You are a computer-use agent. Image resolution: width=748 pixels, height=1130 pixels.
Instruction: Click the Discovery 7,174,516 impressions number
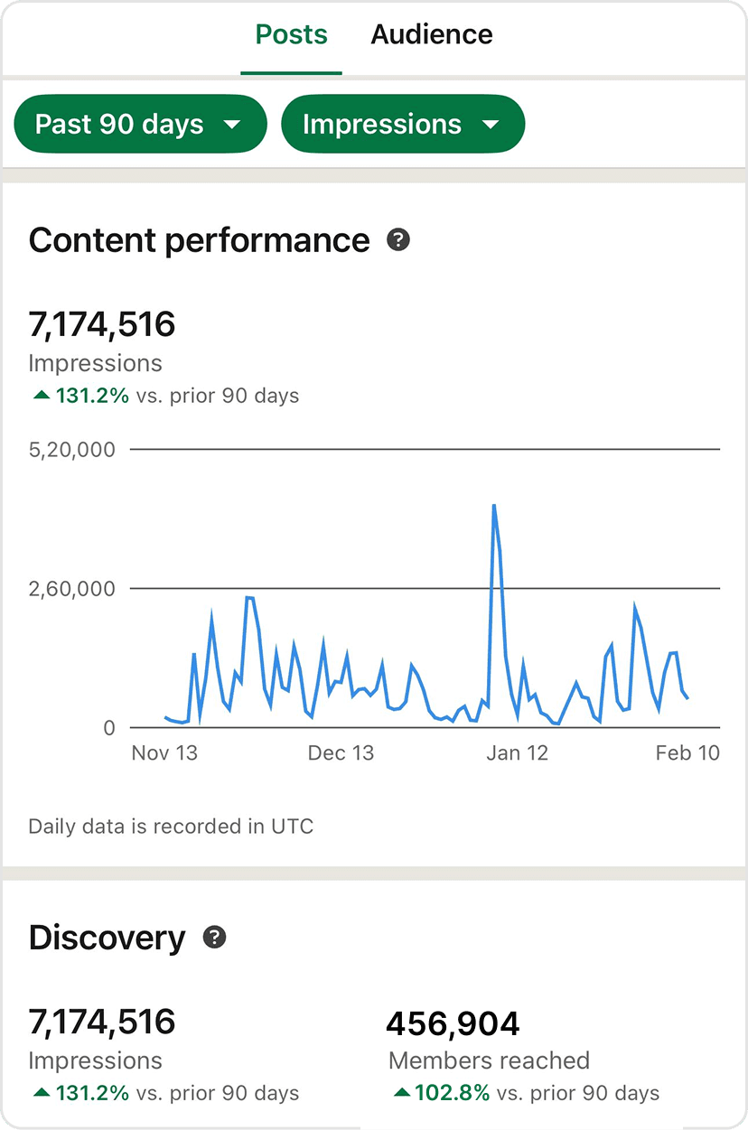(102, 1022)
